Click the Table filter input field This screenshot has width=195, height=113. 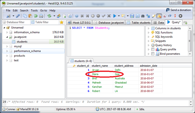pos(44,22)
